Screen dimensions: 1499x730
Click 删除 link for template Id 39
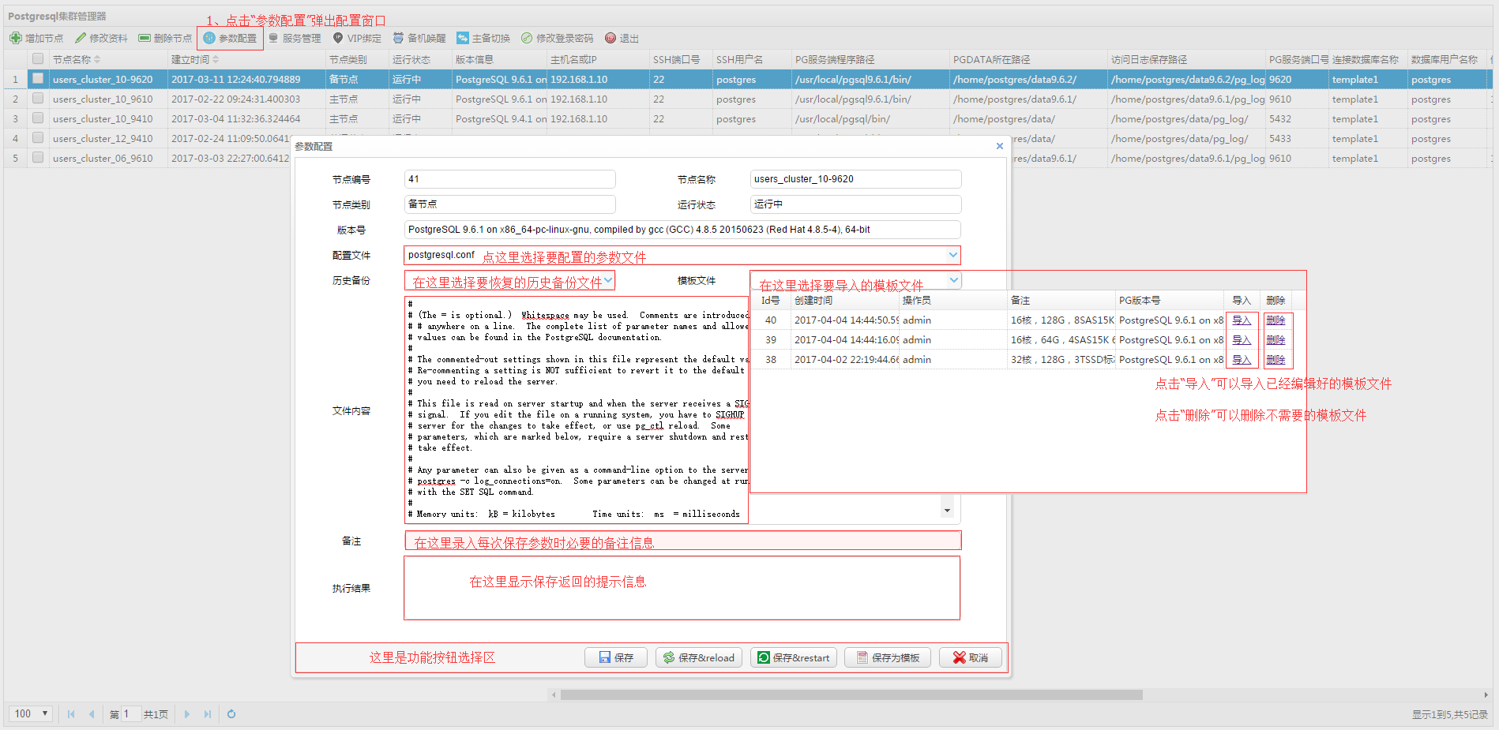[x=1275, y=340]
